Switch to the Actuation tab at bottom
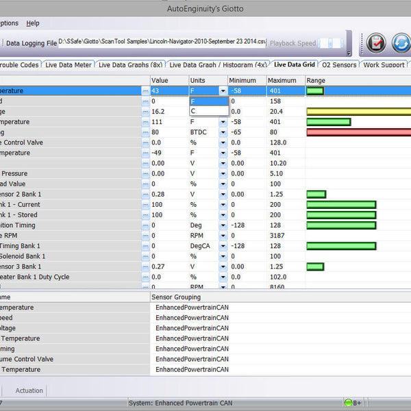Image resolution: width=411 pixels, height=411 pixels. point(29,390)
